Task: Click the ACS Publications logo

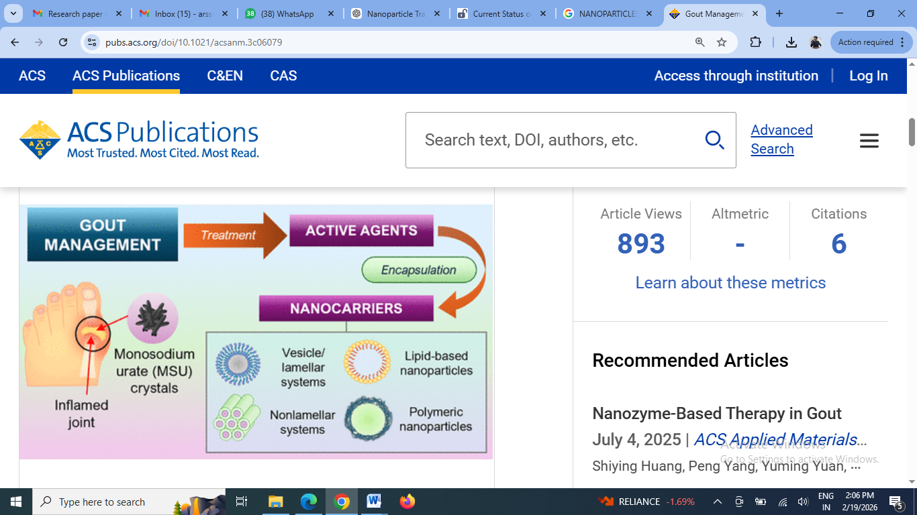Action: coord(139,140)
